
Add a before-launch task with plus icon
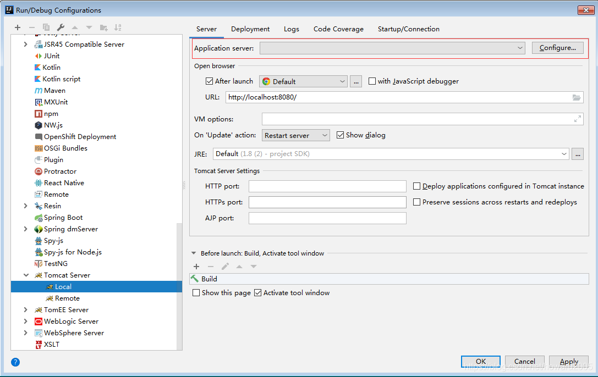pos(196,267)
